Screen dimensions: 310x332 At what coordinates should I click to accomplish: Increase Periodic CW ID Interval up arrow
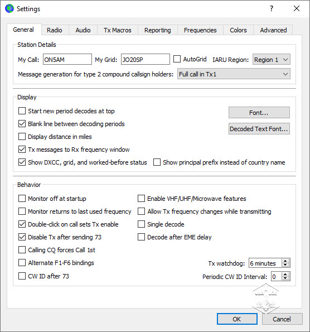click(x=285, y=274)
